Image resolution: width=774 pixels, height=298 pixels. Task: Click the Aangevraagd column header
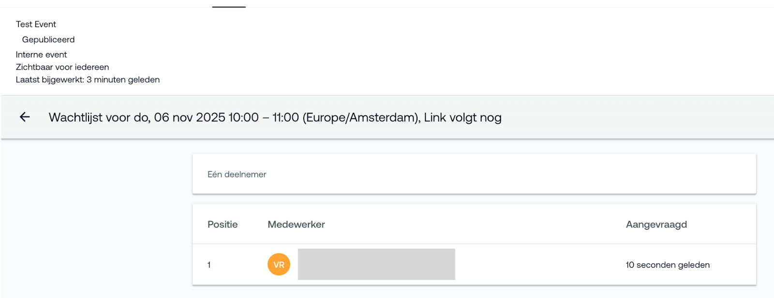coord(656,224)
